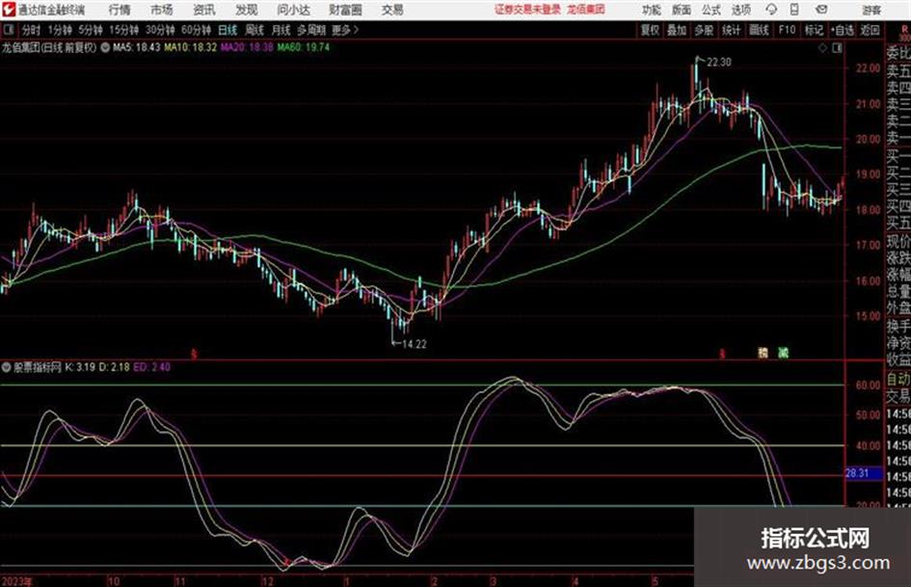Open the mail envelope icon
This screenshot has height=587, width=911.
[x=821, y=10]
